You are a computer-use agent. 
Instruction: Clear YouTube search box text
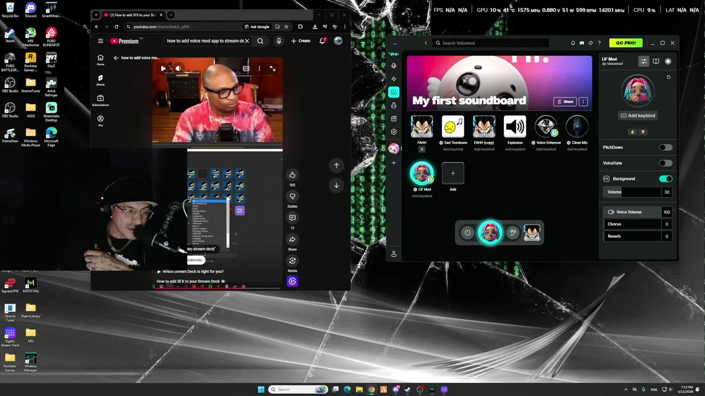click(x=247, y=41)
